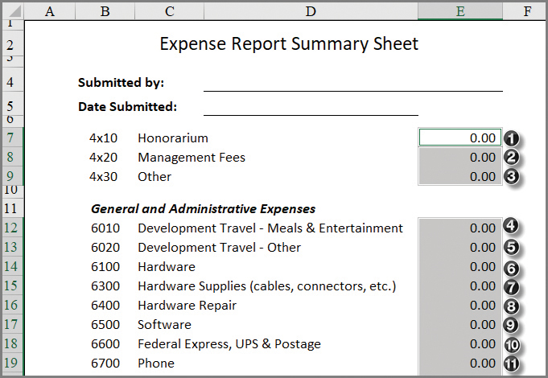Image resolution: width=548 pixels, height=378 pixels.
Task: Select the Expense Report Summary Sheet title
Action: [x=289, y=43]
